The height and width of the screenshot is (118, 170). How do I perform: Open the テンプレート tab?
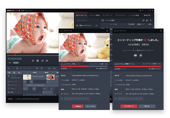click(107, 15)
